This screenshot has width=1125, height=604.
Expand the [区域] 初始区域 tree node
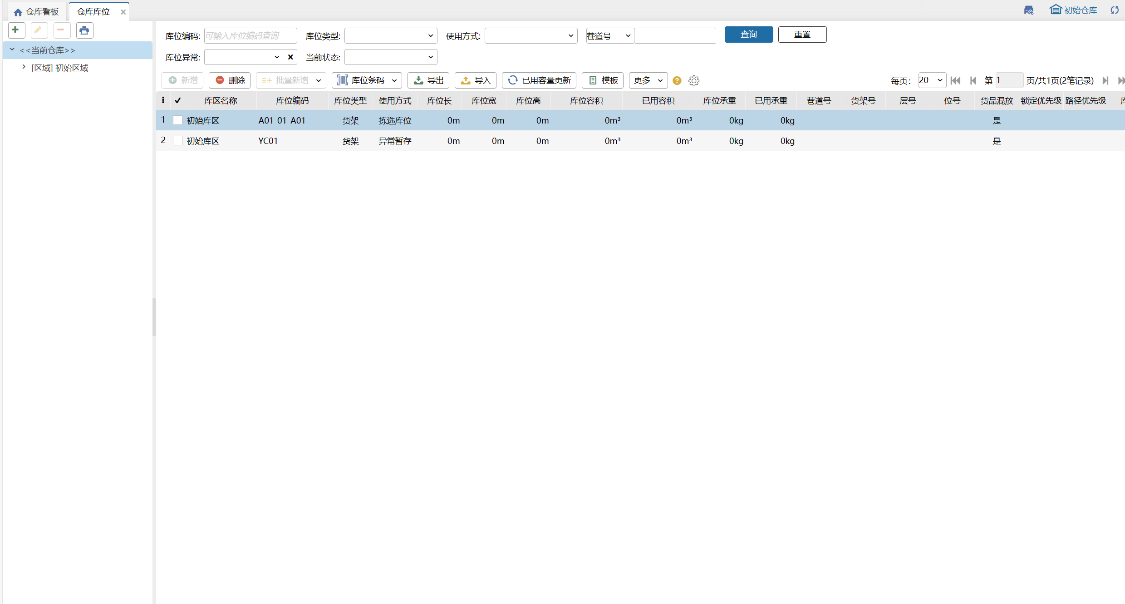(24, 67)
